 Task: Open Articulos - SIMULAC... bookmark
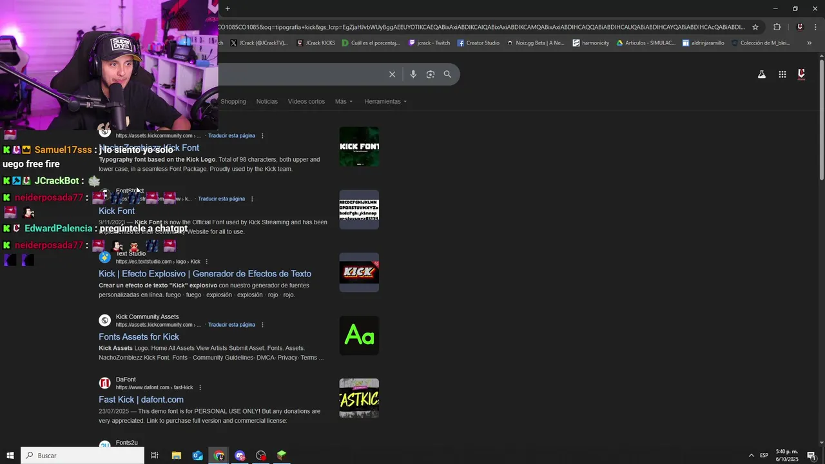click(646, 43)
